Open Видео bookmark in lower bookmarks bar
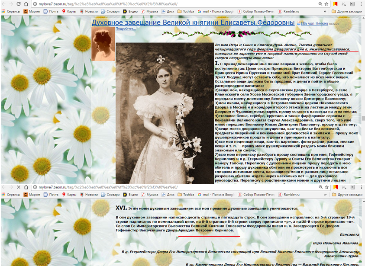365x266 pixels. coord(130,194)
